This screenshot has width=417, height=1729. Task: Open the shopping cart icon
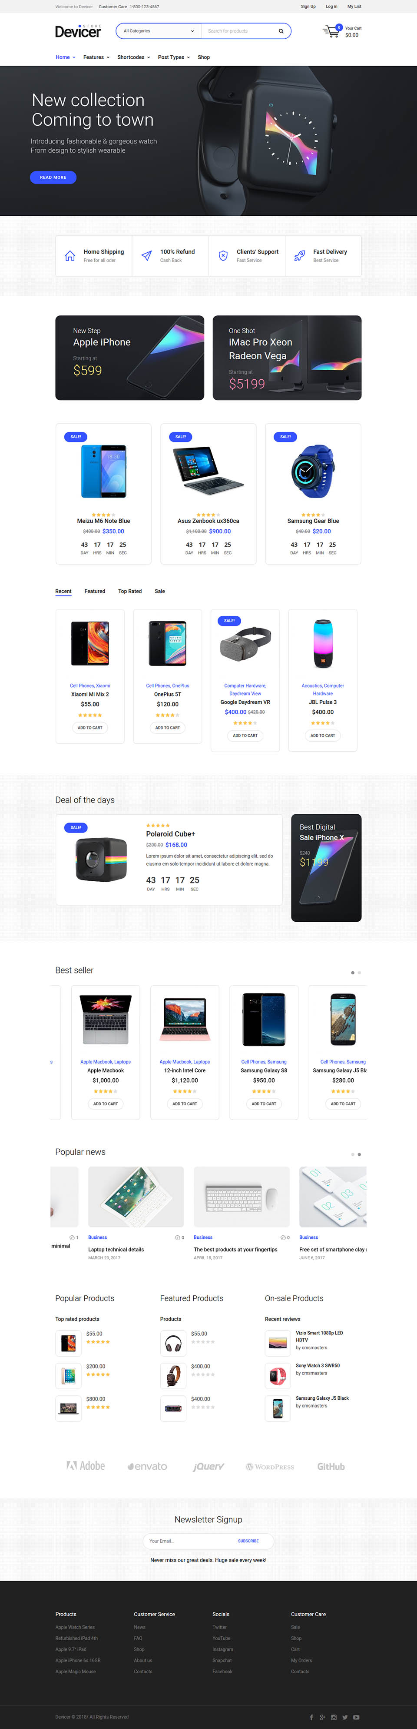[331, 31]
